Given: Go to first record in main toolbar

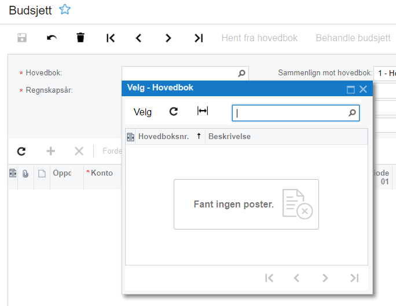Looking at the screenshot, I should point(111,38).
